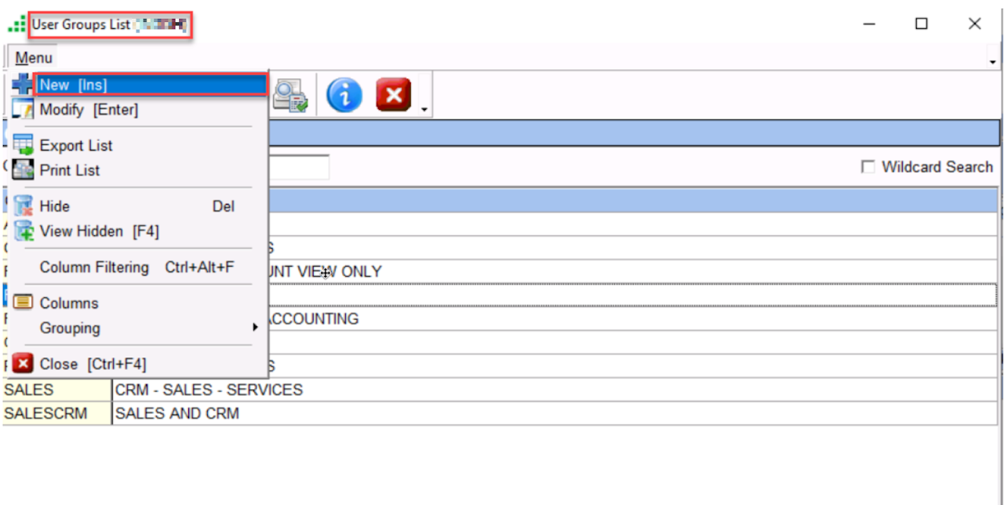This screenshot has width=1004, height=505.
Task: Choose Close [Ctrl+F4] in the menu
Action: click(93, 364)
